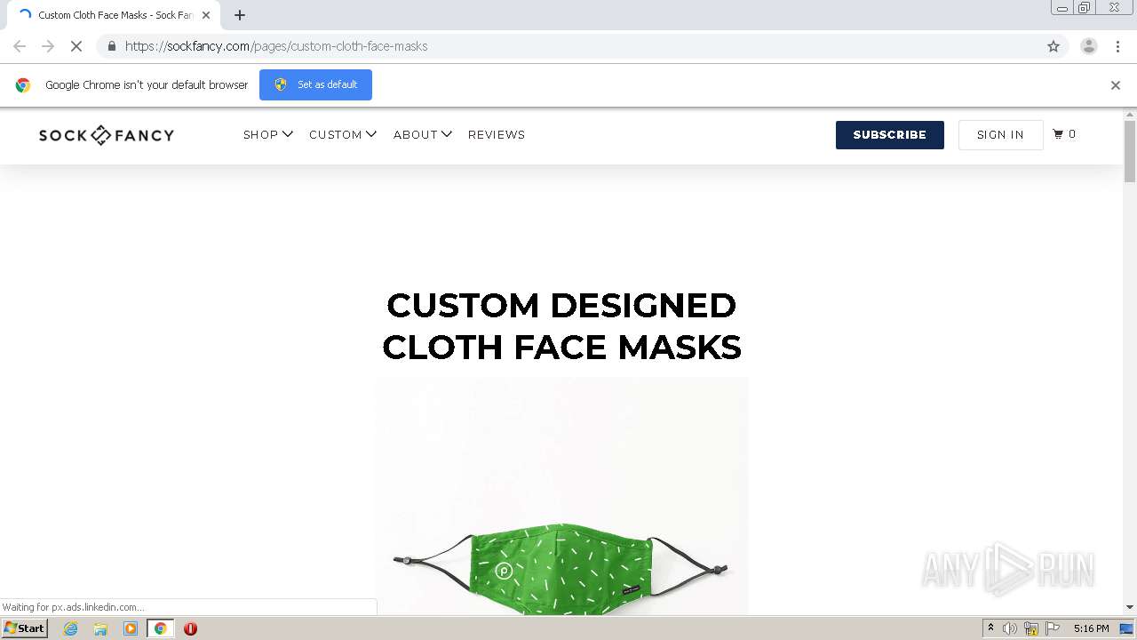Close the Custom Cloth Face Masks tab

click(206, 15)
